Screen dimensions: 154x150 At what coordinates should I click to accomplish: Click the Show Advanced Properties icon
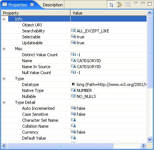(119, 5)
